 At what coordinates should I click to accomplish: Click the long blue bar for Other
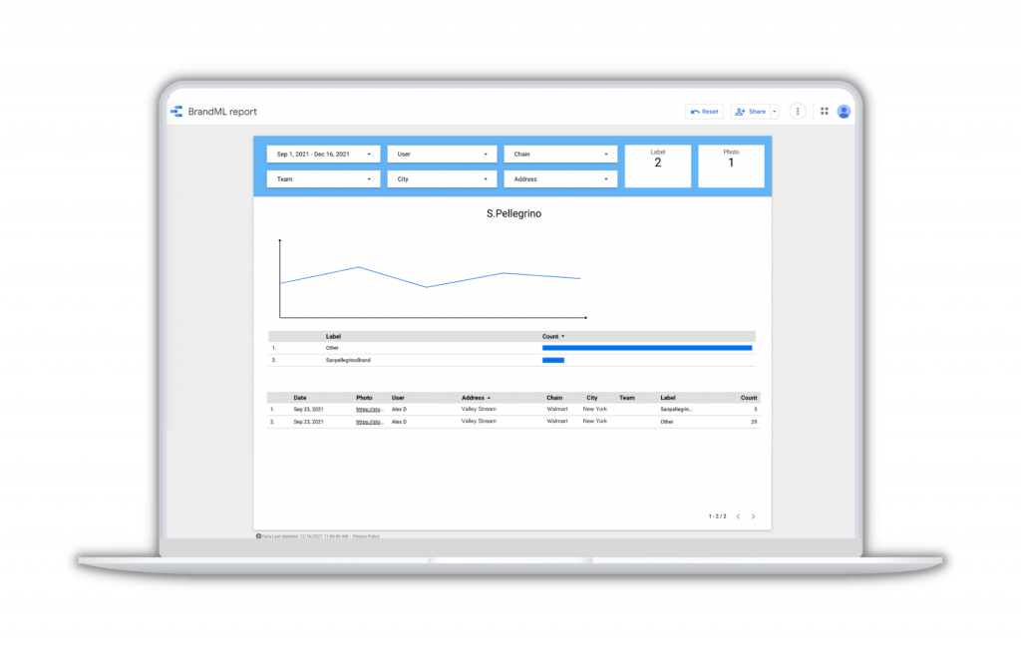click(646, 348)
